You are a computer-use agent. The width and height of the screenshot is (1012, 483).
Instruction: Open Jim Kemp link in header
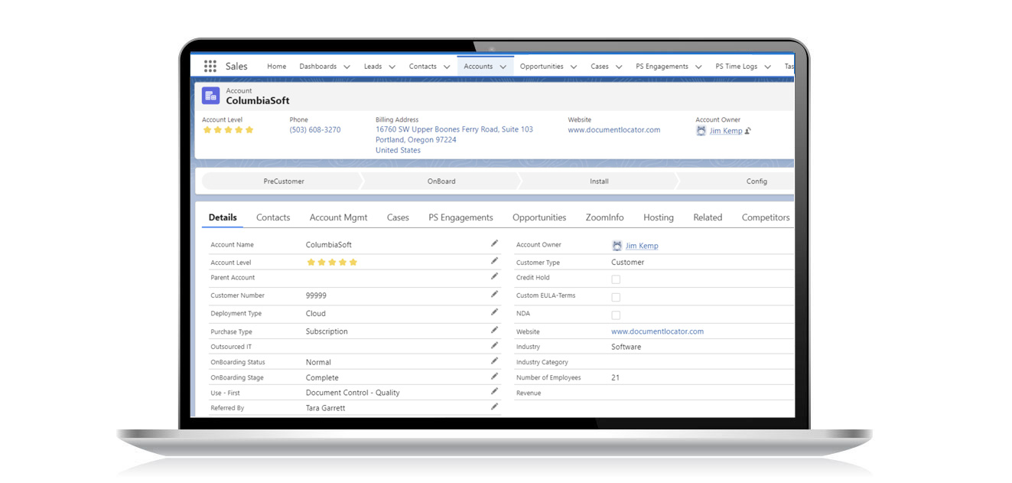(x=726, y=131)
